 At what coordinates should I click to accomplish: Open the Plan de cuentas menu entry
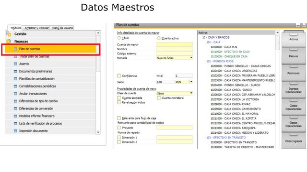click(50, 49)
